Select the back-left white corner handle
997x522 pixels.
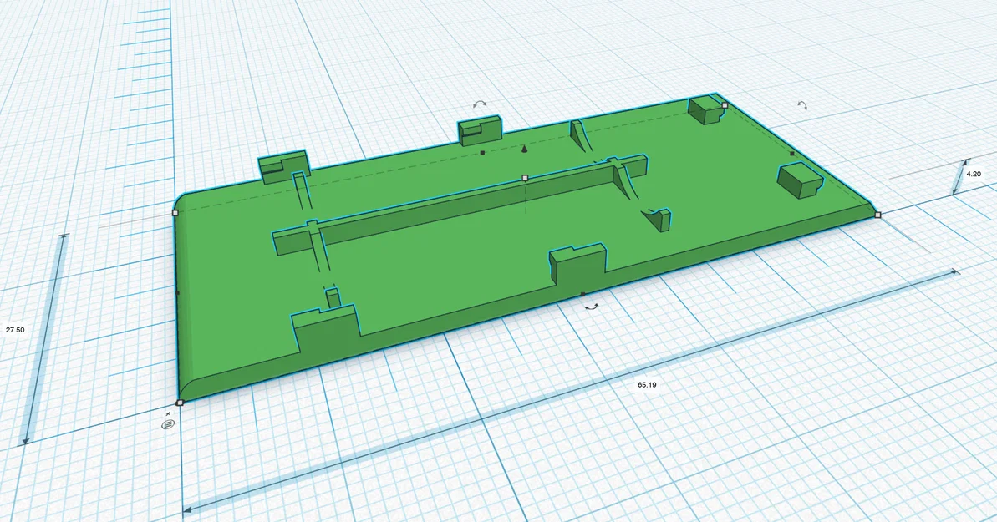point(175,213)
